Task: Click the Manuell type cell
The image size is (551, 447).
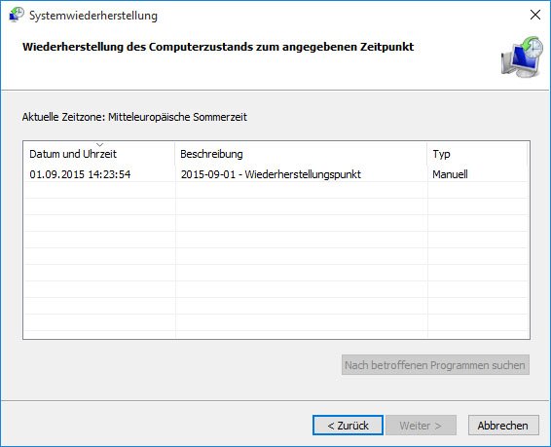Action: coord(450,174)
